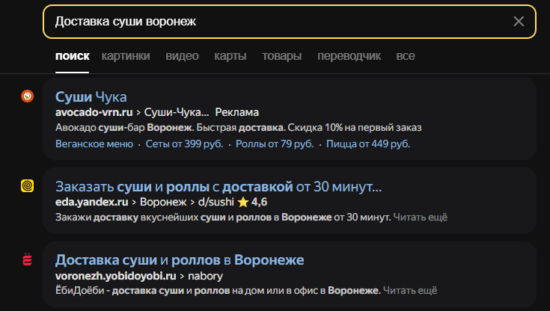Open the товары tab
This screenshot has height=311, width=550.
281,56
